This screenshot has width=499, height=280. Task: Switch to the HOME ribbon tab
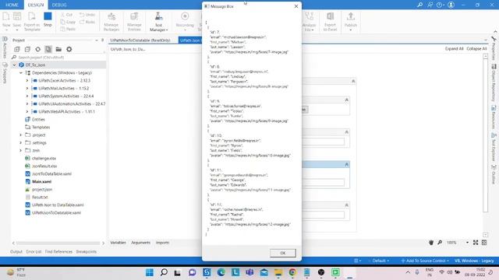(12, 5)
